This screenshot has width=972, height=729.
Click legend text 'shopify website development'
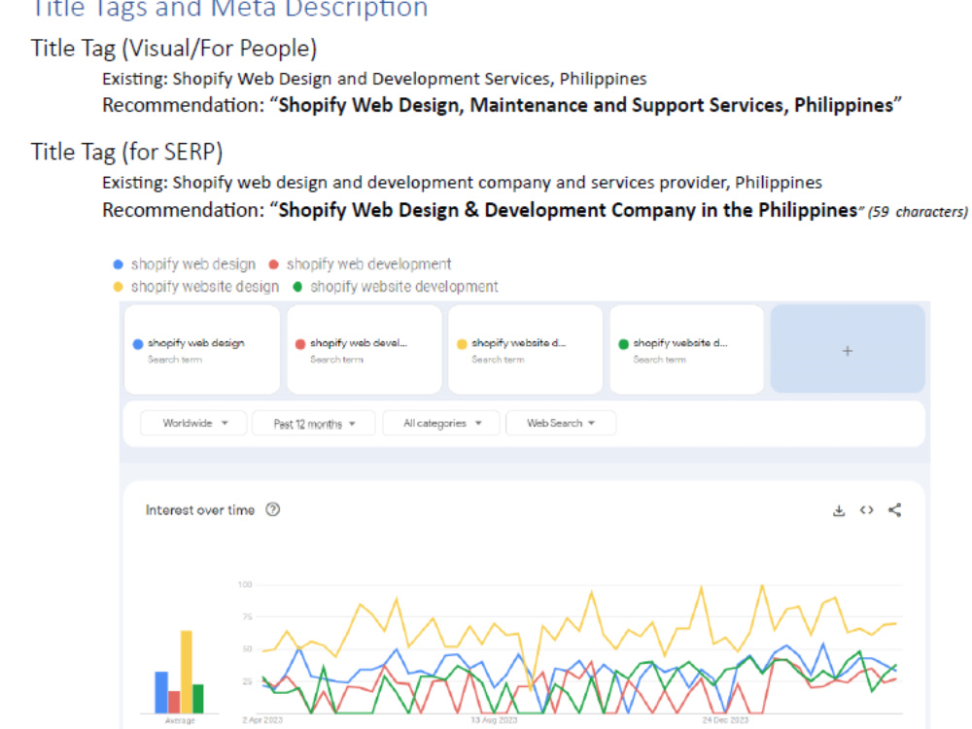pyautogui.click(x=403, y=287)
